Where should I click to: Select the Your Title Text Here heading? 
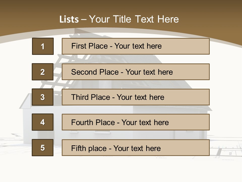(x=134, y=19)
